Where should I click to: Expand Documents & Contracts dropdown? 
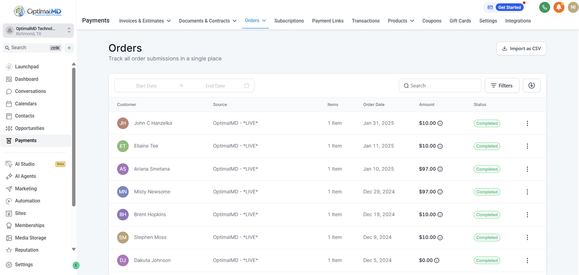(x=208, y=21)
